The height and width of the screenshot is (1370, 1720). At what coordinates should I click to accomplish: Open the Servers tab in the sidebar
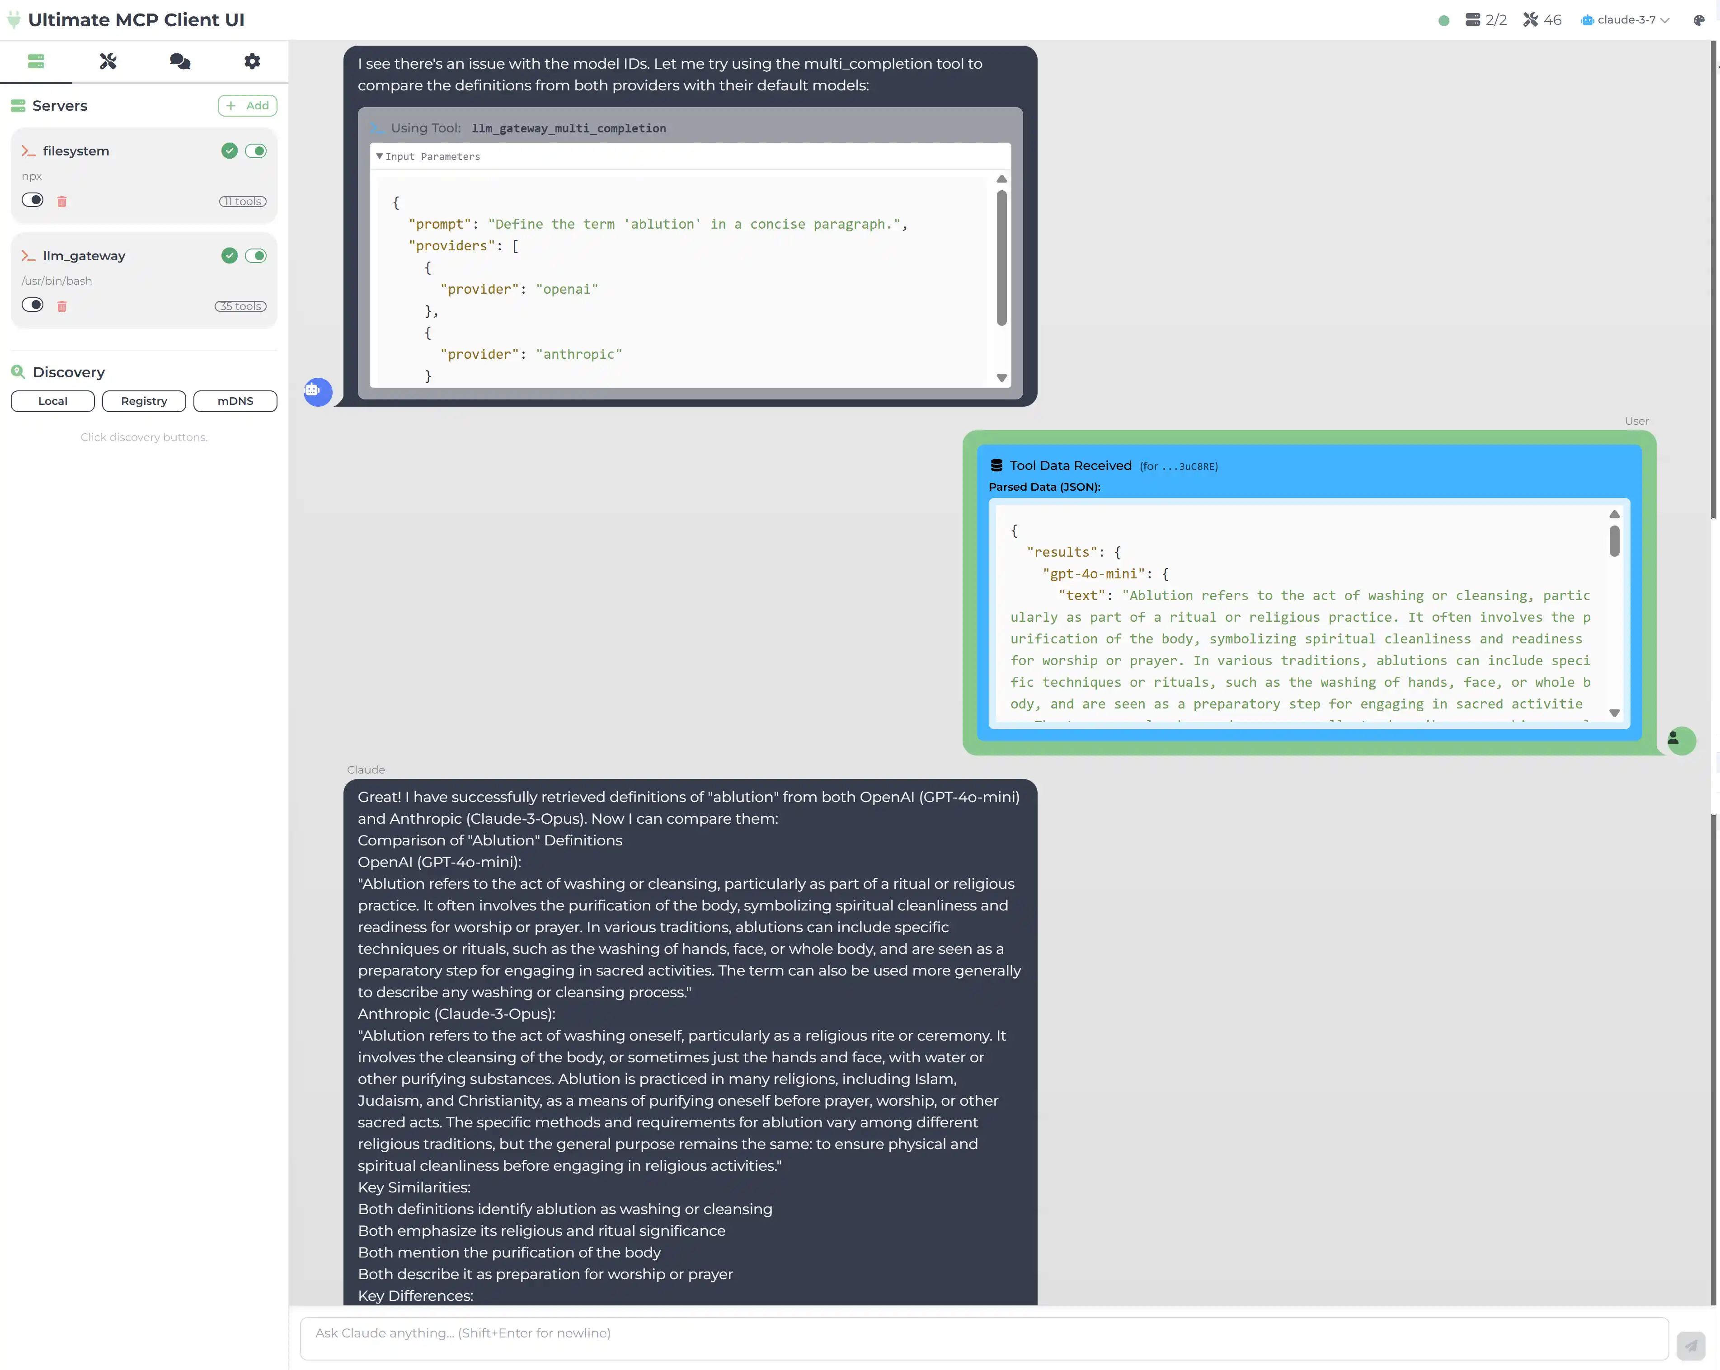coord(36,61)
